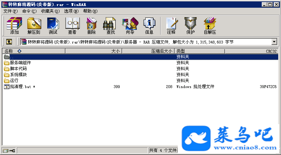Open the 选项 (Options) menu

tap(71, 11)
